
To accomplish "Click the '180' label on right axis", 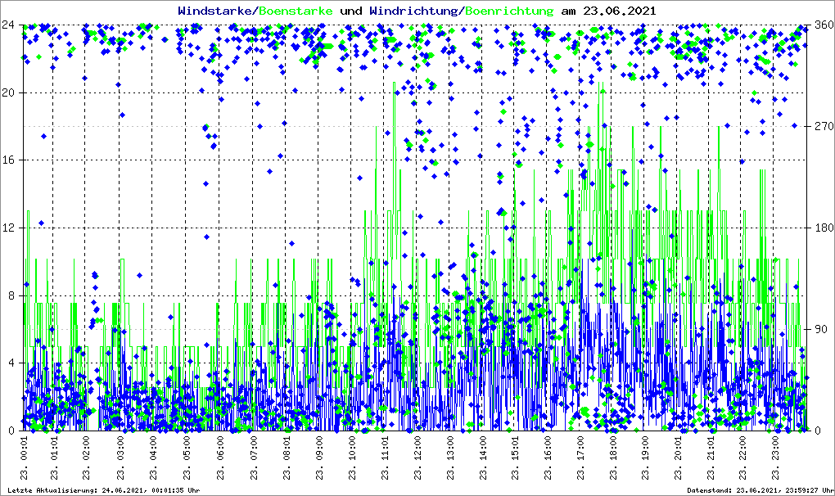I will coord(821,228).
